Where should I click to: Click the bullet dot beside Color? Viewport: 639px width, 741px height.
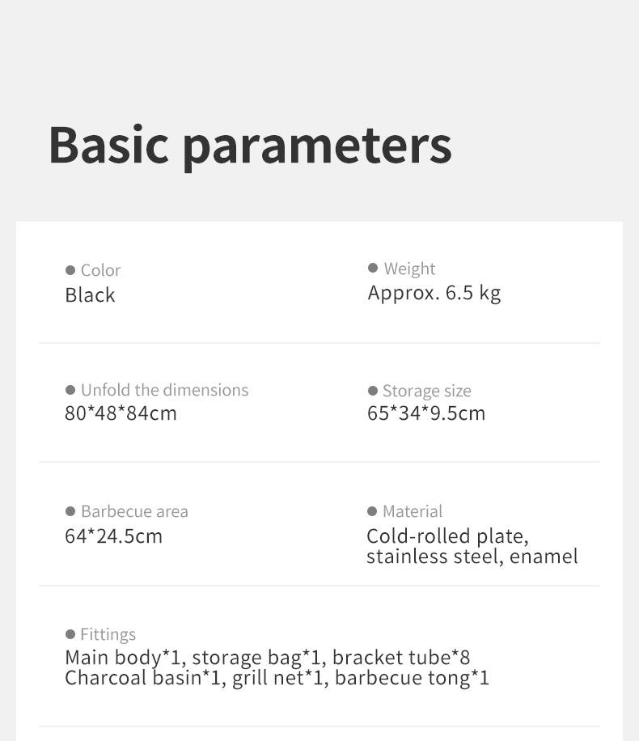[x=70, y=270]
